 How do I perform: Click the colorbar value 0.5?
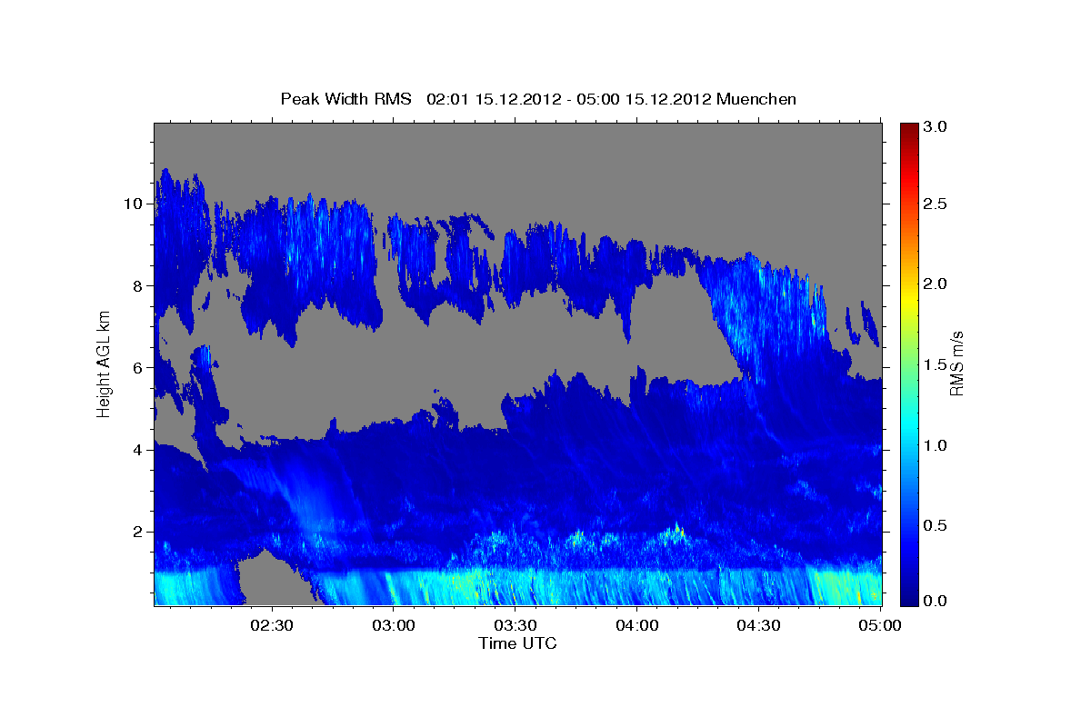pos(936,525)
